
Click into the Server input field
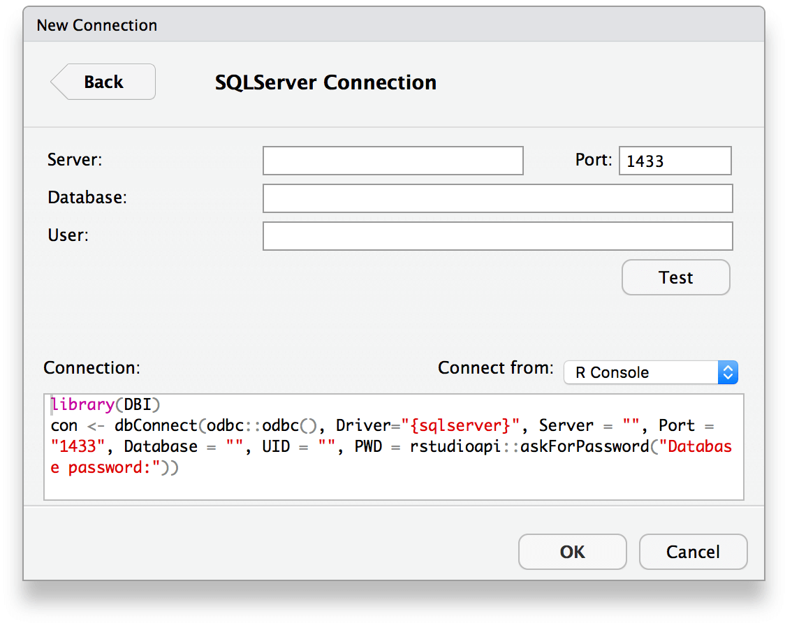click(x=393, y=161)
